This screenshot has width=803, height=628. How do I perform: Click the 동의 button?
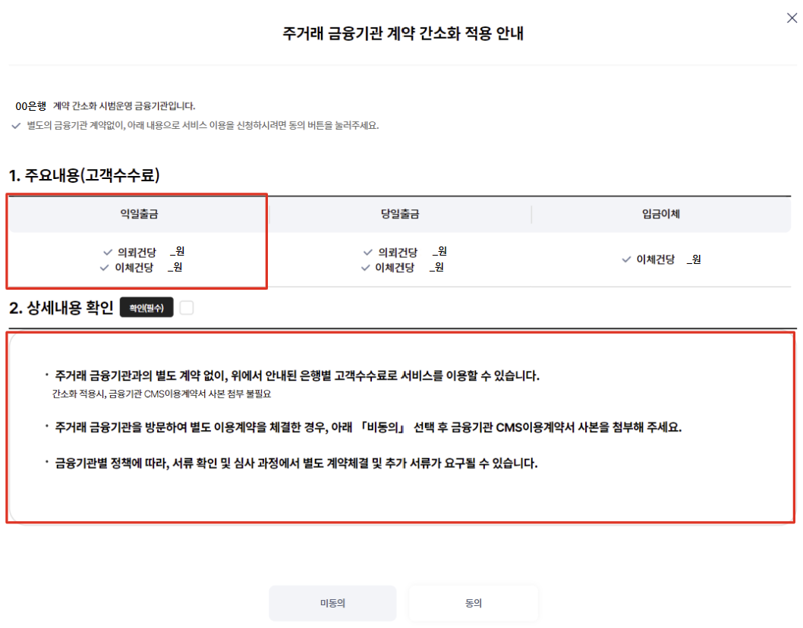point(473,603)
